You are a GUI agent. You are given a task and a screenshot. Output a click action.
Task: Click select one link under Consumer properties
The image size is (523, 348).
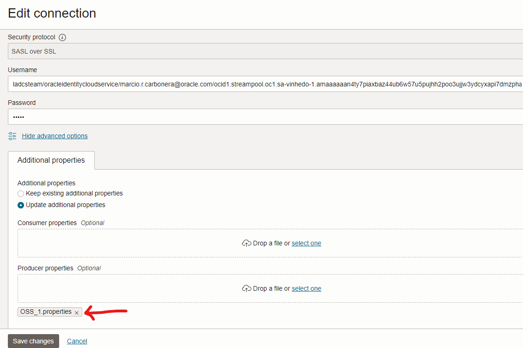[x=306, y=243]
